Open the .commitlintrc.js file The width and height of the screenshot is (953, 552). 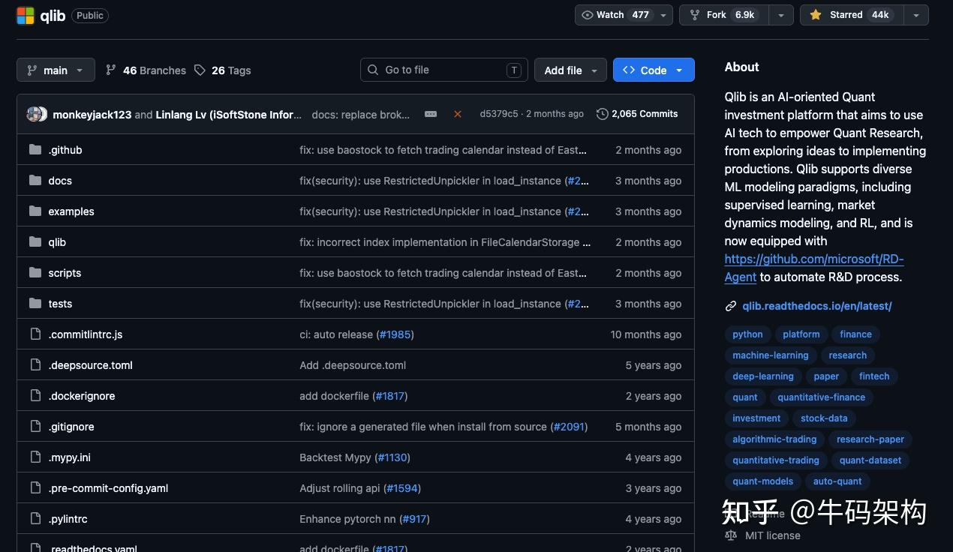[x=86, y=334]
